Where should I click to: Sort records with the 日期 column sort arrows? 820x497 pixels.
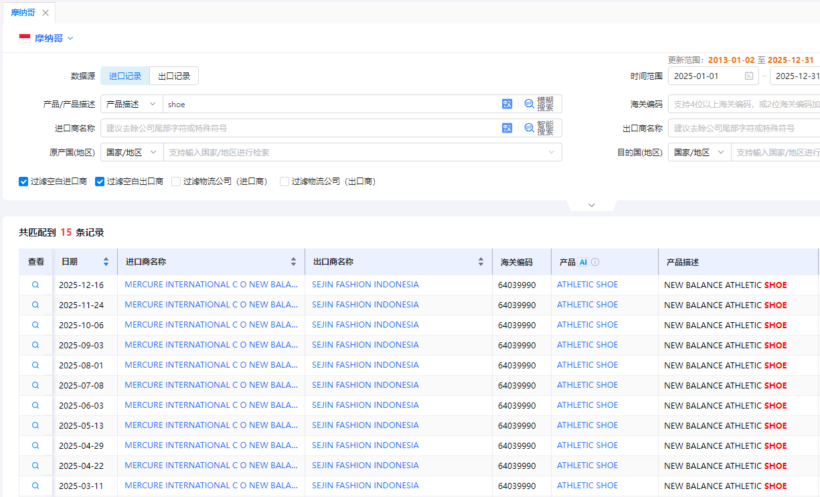pos(105,262)
